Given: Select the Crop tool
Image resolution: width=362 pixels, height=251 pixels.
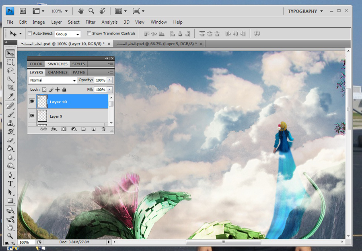Looking at the screenshot, I should pyautogui.click(x=10, y=88).
